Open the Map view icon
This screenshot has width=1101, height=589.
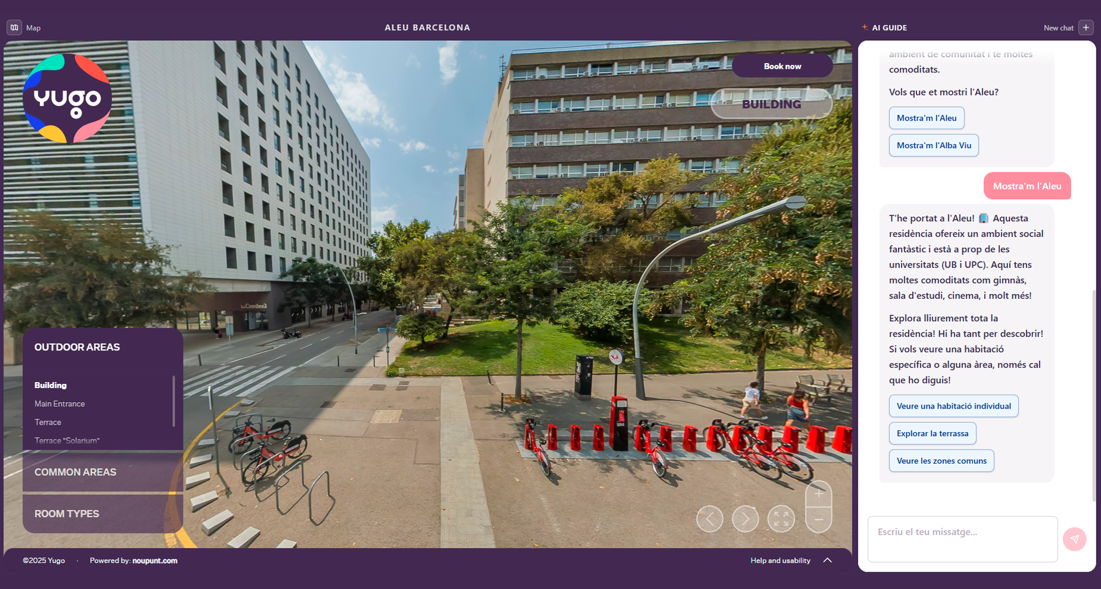13,27
